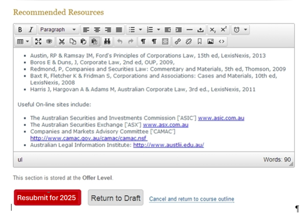This screenshot has height=215, width=304.
Task: Toggle fullscreen editor mode
Action: (38, 41)
